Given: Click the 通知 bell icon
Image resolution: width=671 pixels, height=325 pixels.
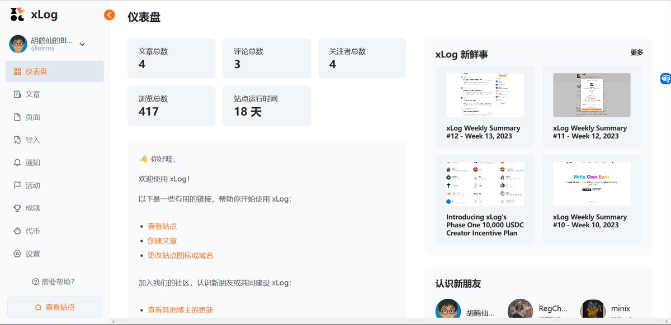Looking at the screenshot, I should point(17,162).
